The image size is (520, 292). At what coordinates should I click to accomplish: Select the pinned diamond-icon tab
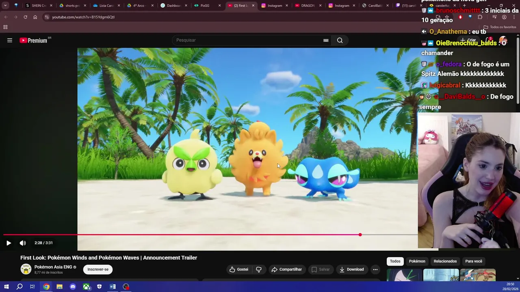point(16,6)
